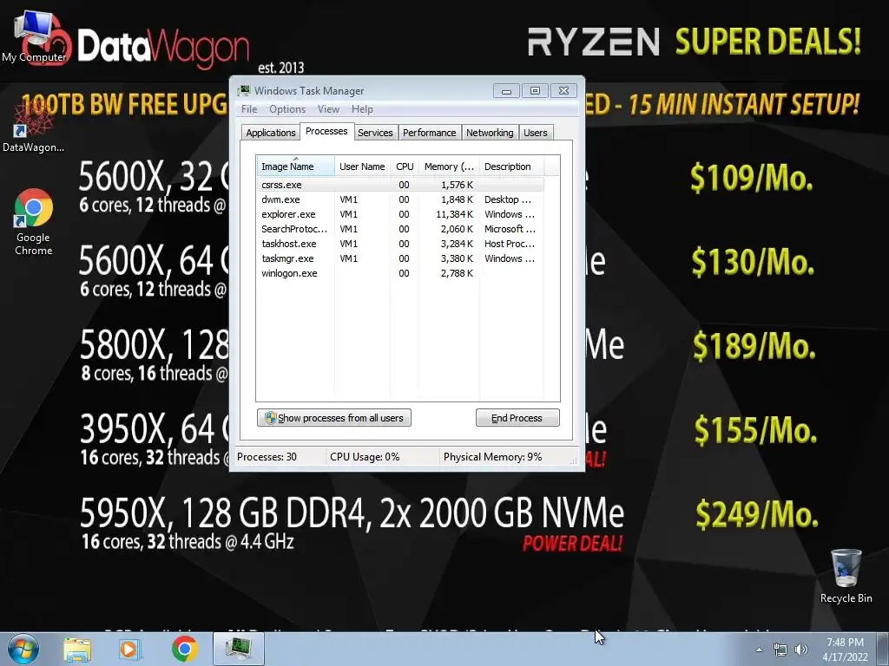Open the volume speaker tray icon
This screenshot has height=666, width=889.
tap(801, 650)
